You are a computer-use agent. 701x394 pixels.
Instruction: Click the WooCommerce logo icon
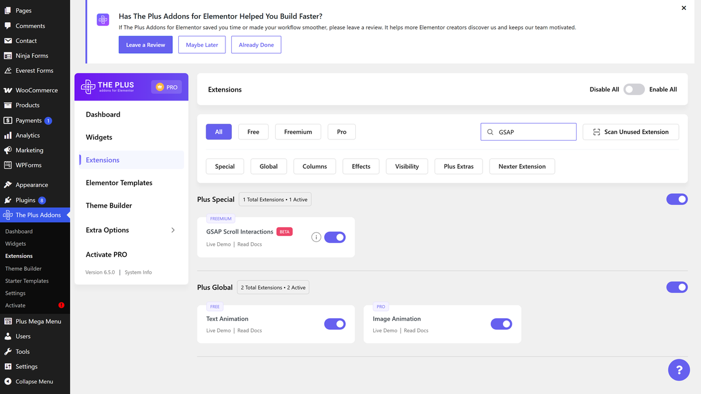8,90
